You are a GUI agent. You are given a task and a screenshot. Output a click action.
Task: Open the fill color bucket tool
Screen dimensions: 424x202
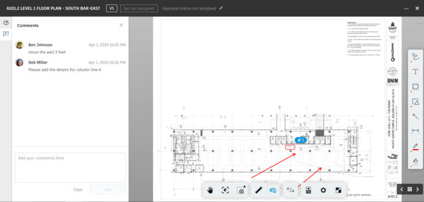415,161
